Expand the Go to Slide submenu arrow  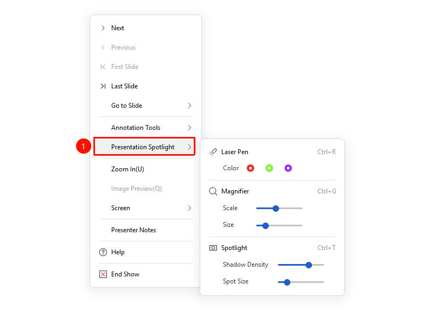point(189,106)
